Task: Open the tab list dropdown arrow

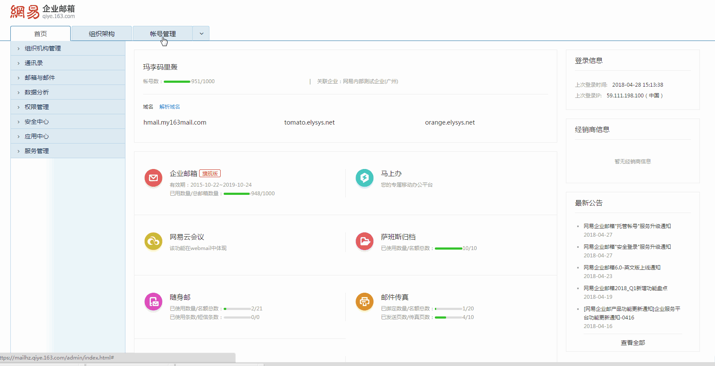Action: (201, 34)
